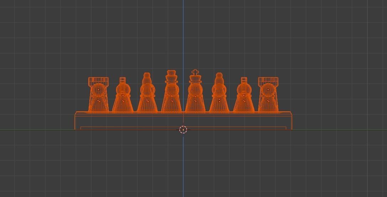This screenshot has height=197, width=387.
Task: Select the bishop next to the king
Action: tap(219, 92)
